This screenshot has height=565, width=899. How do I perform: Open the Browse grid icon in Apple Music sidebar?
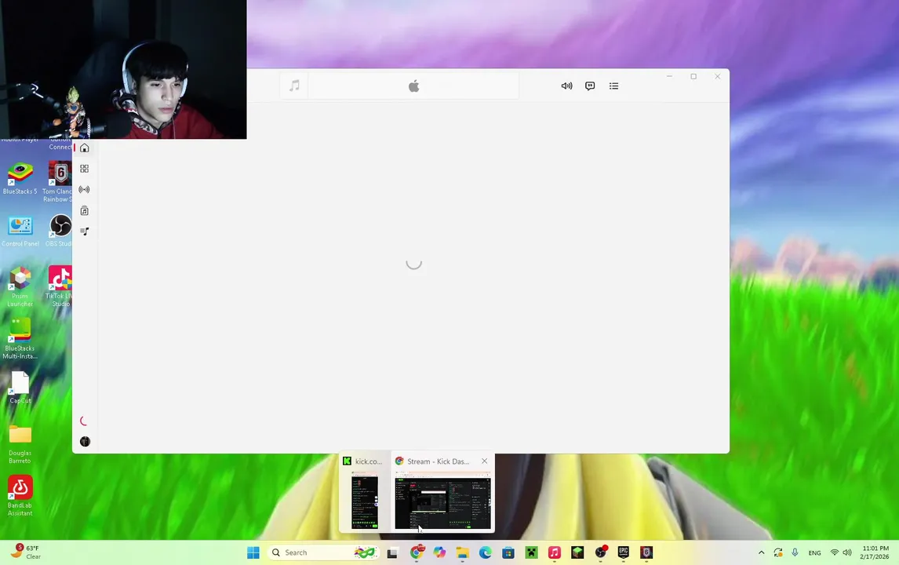coord(84,169)
